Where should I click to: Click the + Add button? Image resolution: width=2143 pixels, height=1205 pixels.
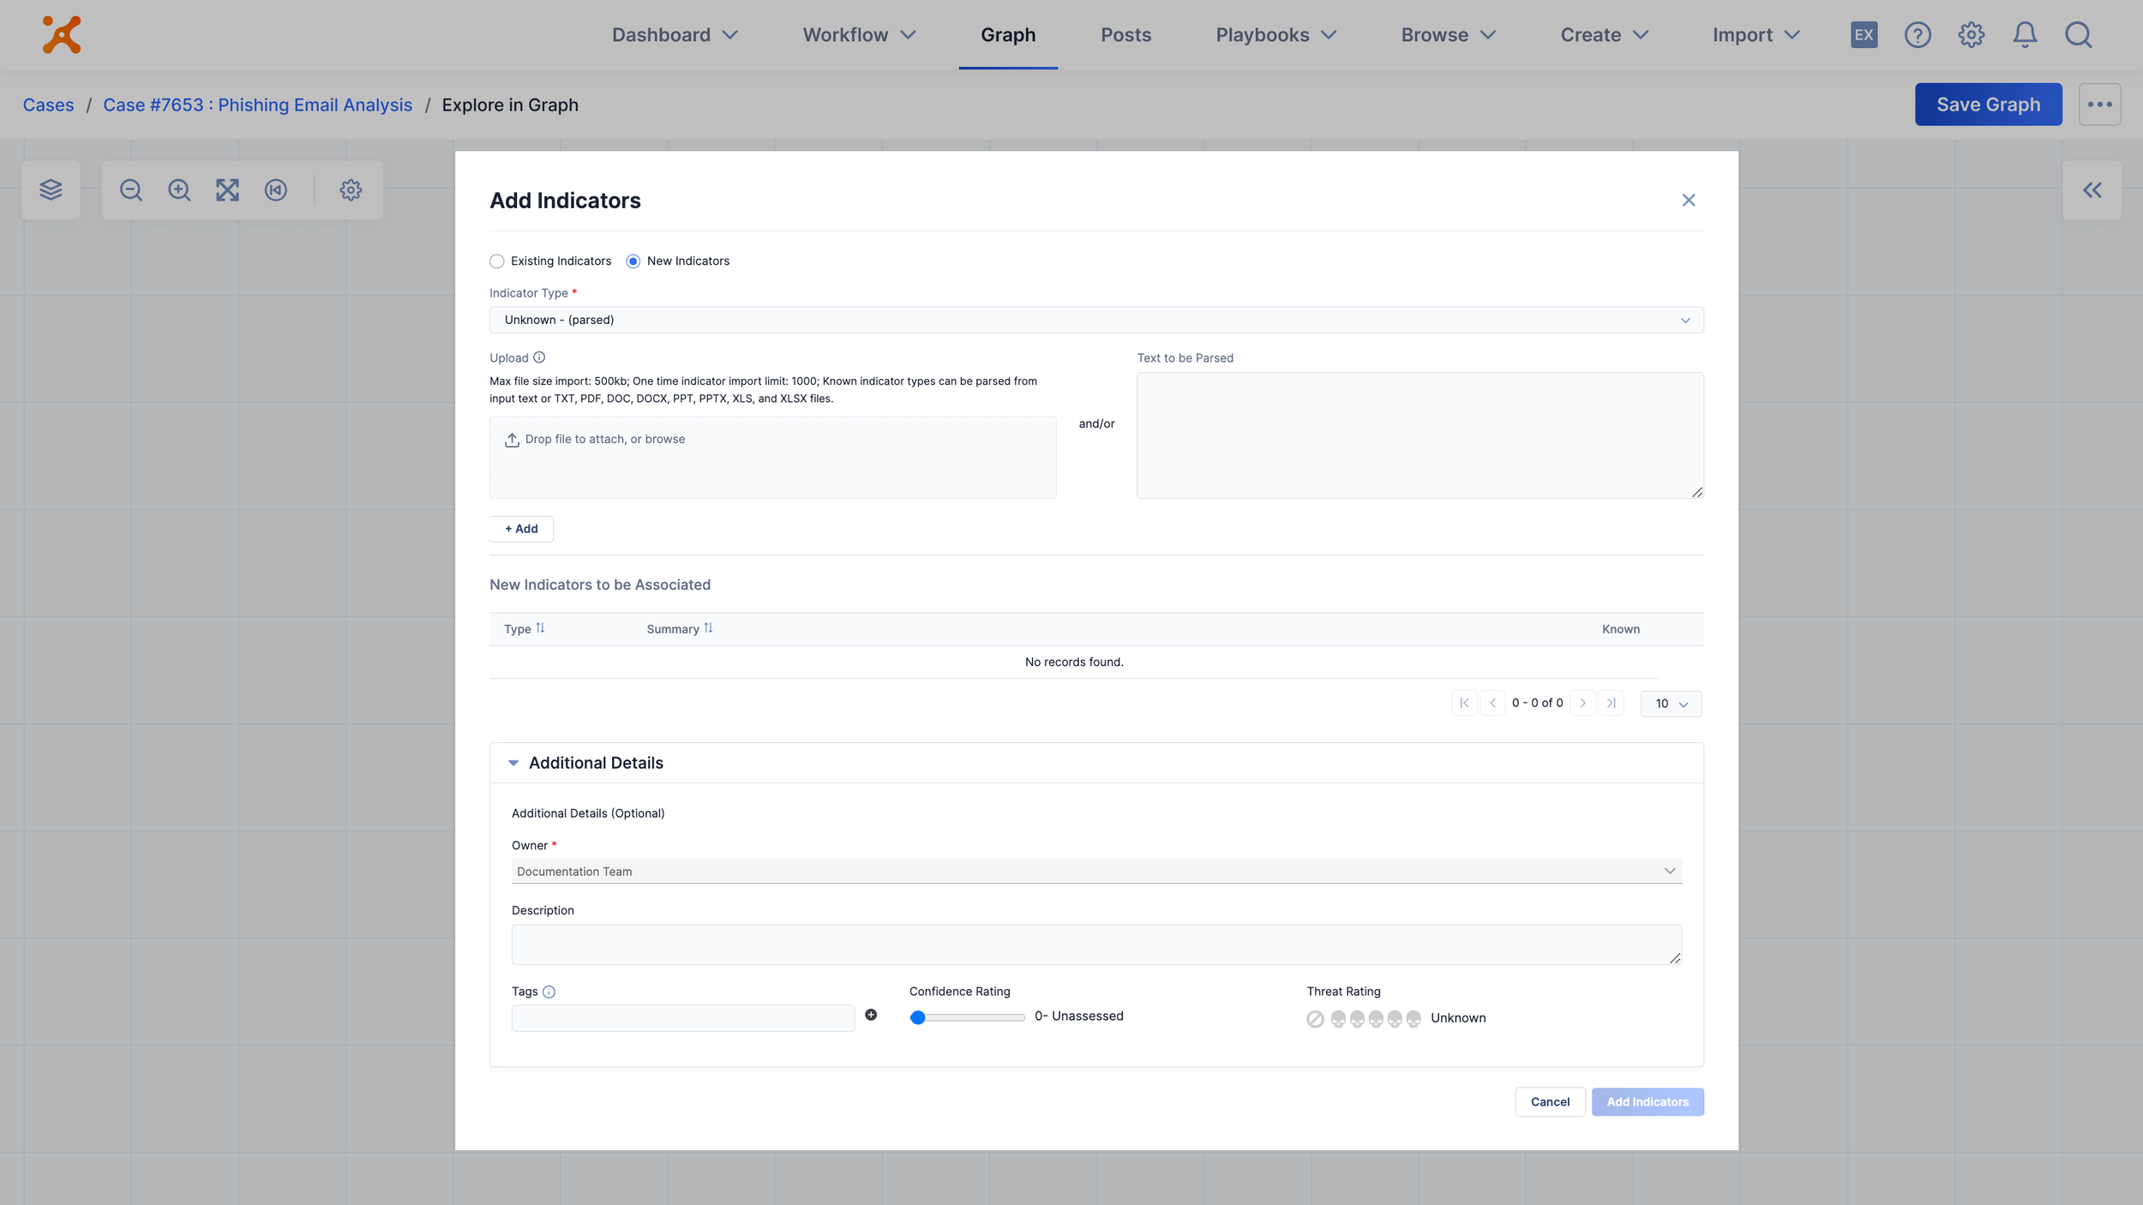pyautogui.click(x=521, y=529)
